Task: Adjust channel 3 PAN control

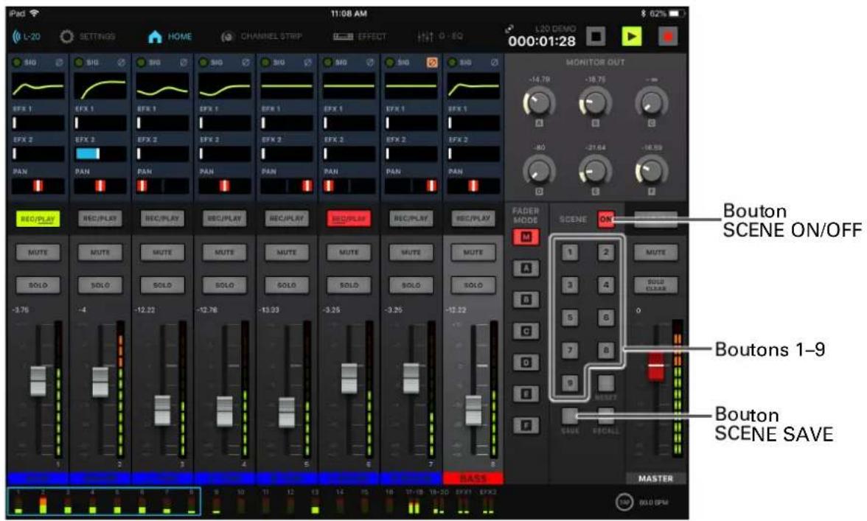Action: [162, 186]
